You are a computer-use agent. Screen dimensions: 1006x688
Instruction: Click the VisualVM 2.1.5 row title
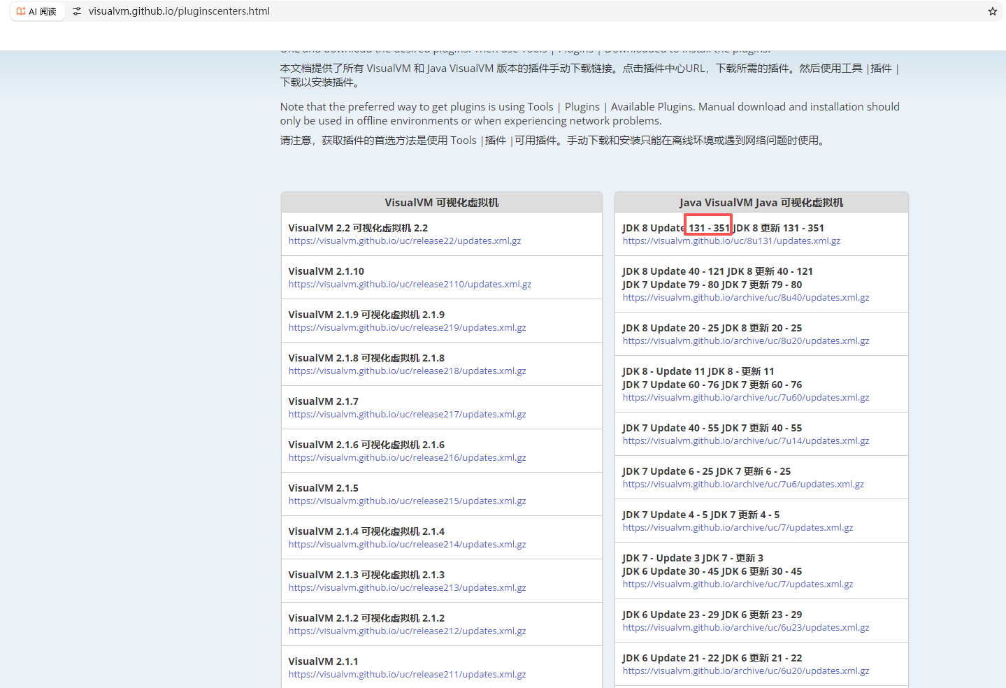[323, 488]
